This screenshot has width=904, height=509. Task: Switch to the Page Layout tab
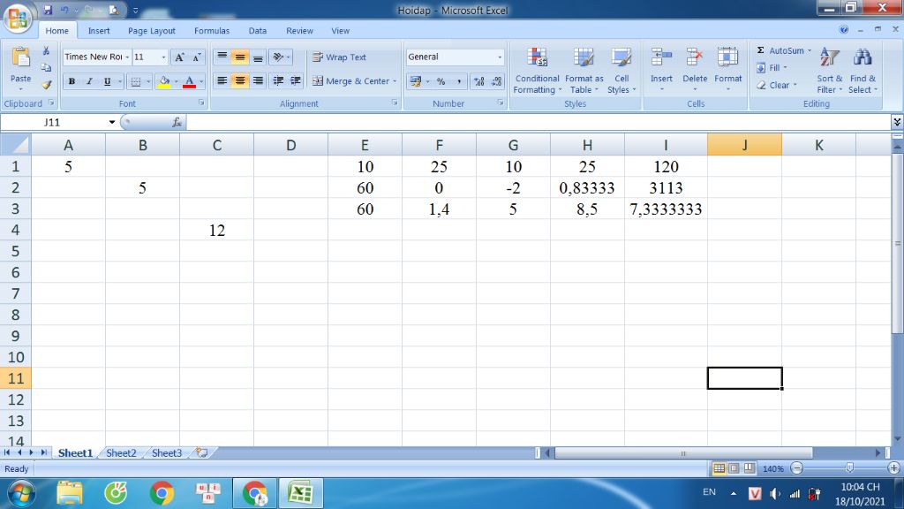[152, 31]
